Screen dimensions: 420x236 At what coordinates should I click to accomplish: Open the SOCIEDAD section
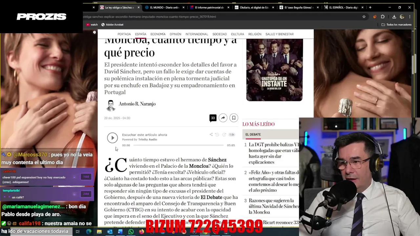[x=220, y=34]
